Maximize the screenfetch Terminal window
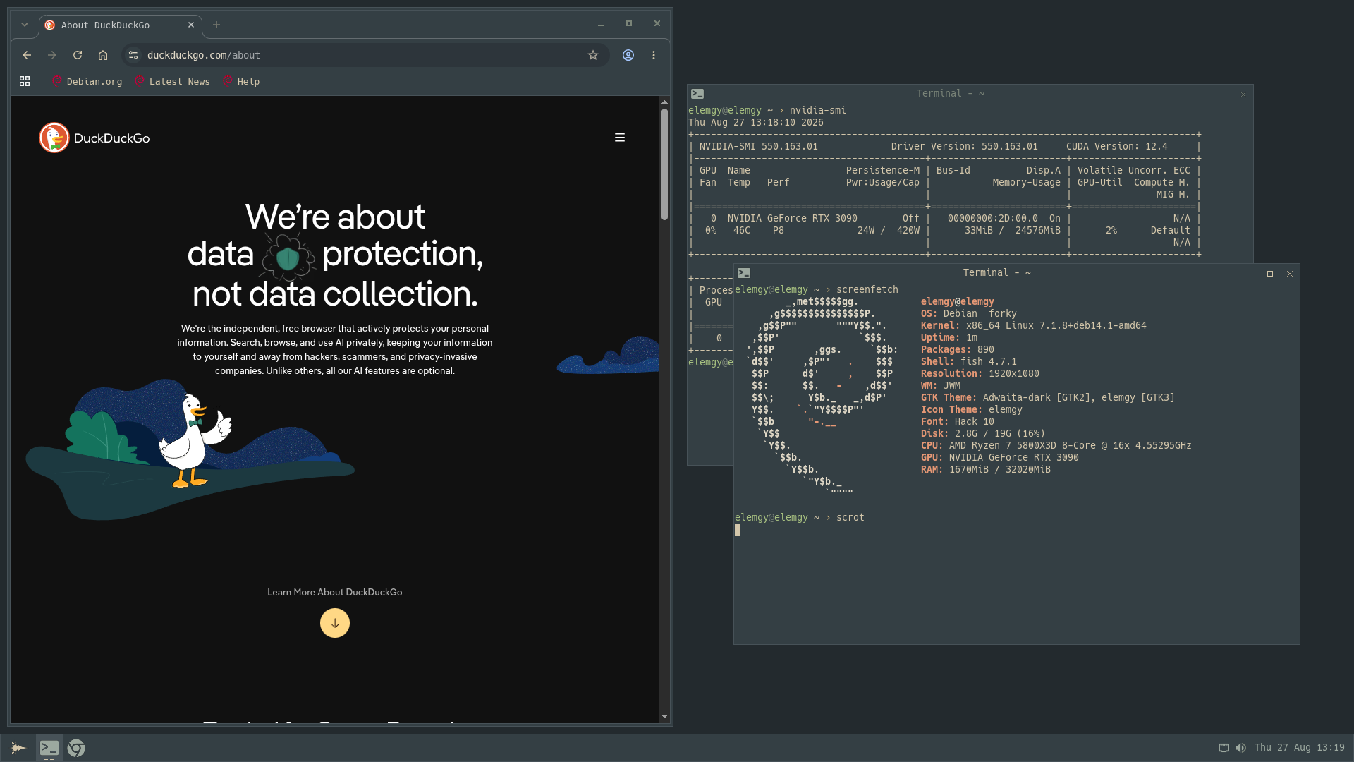 [x=1270, y=273]
